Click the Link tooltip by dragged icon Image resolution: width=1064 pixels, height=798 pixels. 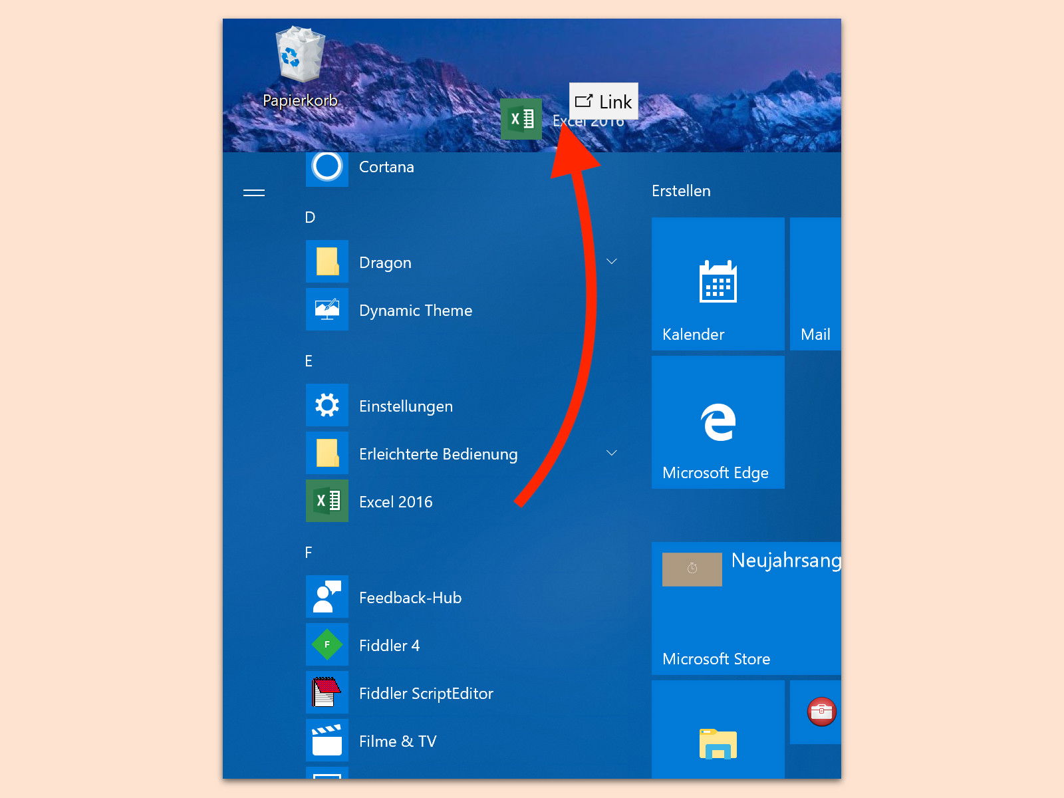tap(604, 102)
